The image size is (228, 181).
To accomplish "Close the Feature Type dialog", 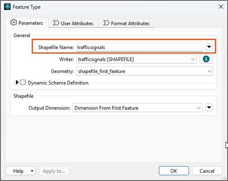I will tap(221, 7).
